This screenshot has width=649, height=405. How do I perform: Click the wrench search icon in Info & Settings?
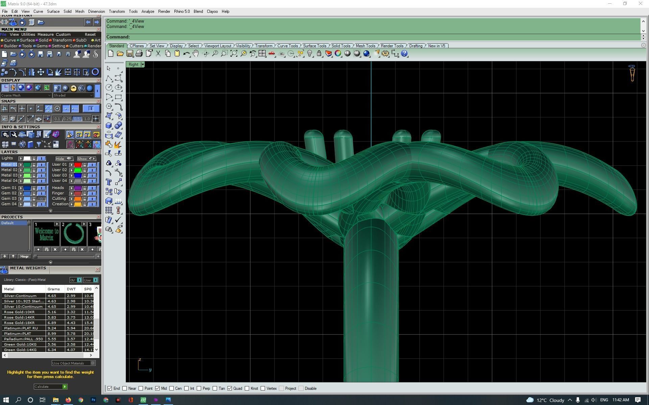[14, 134]
